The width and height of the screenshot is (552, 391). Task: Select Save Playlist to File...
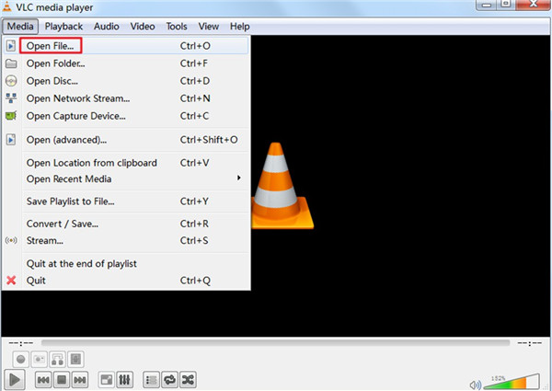coord(126,201)
